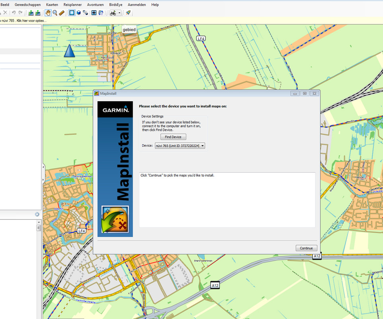Select the hand pan tool

(x=48, y=13)
